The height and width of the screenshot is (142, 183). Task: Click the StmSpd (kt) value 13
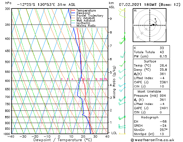162,134
